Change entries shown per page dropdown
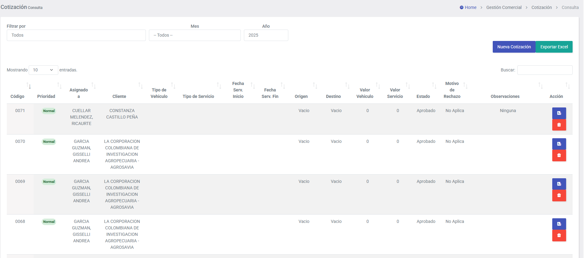The image size is (584, 258). point(43,70)
